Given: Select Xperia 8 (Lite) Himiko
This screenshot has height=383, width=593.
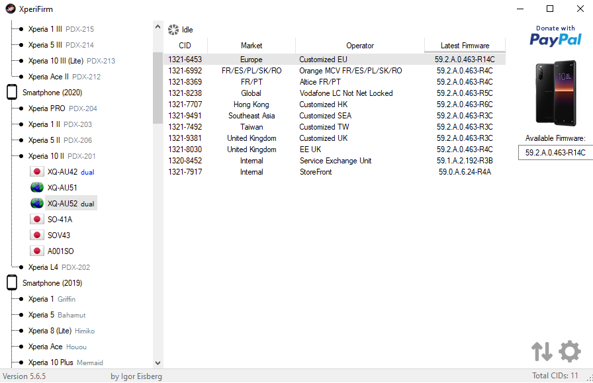Looking at the screenshot, I should click(62, 331).
